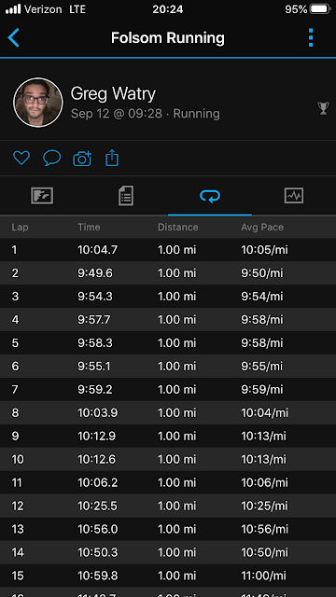Tap the Avg Pace column header

(262, 228)
